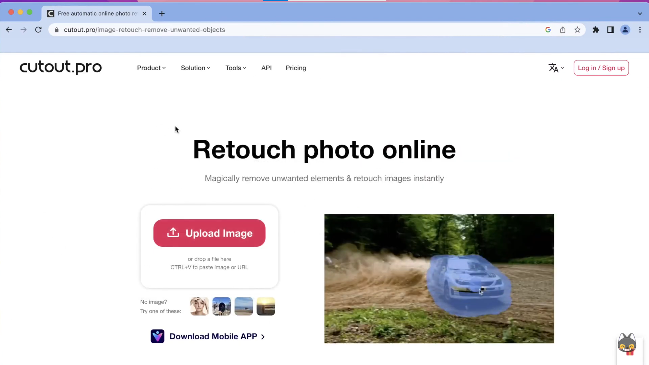The width and height of the screenshot is (649, 365).
Task: Select the portrait sample thumbnail
Action: 199,306
